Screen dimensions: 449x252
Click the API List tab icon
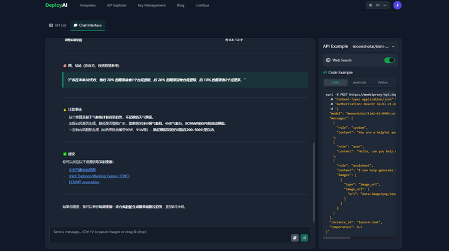(51, 25)
